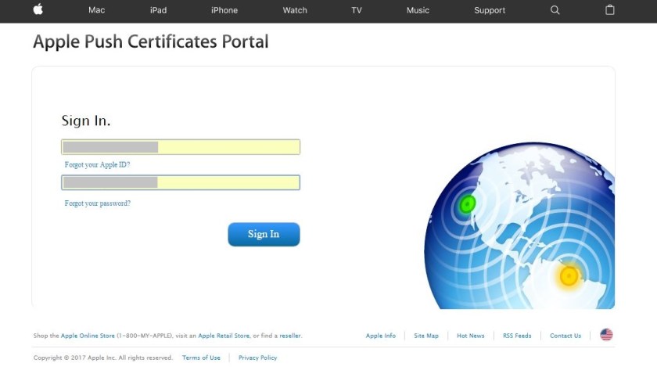Follow the Forgot your Apple ID link
The width and height of the screenshot is (657, 374).
(x=97, y=165)
